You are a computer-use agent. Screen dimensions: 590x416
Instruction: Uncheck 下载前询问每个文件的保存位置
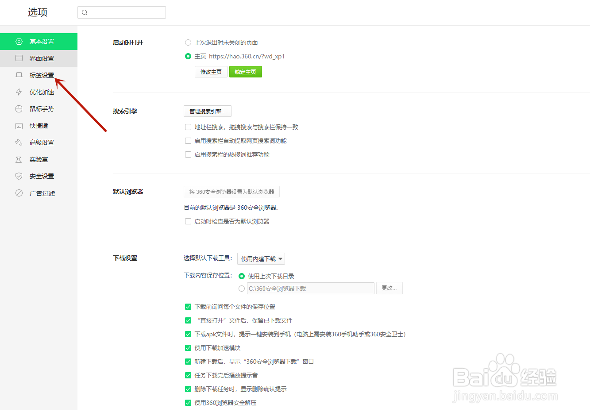(188, 307)
